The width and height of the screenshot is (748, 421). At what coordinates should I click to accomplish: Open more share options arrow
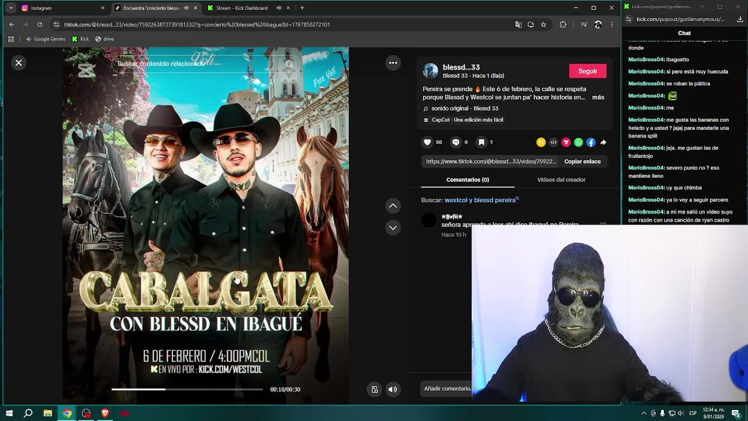[x=603, y=142]
